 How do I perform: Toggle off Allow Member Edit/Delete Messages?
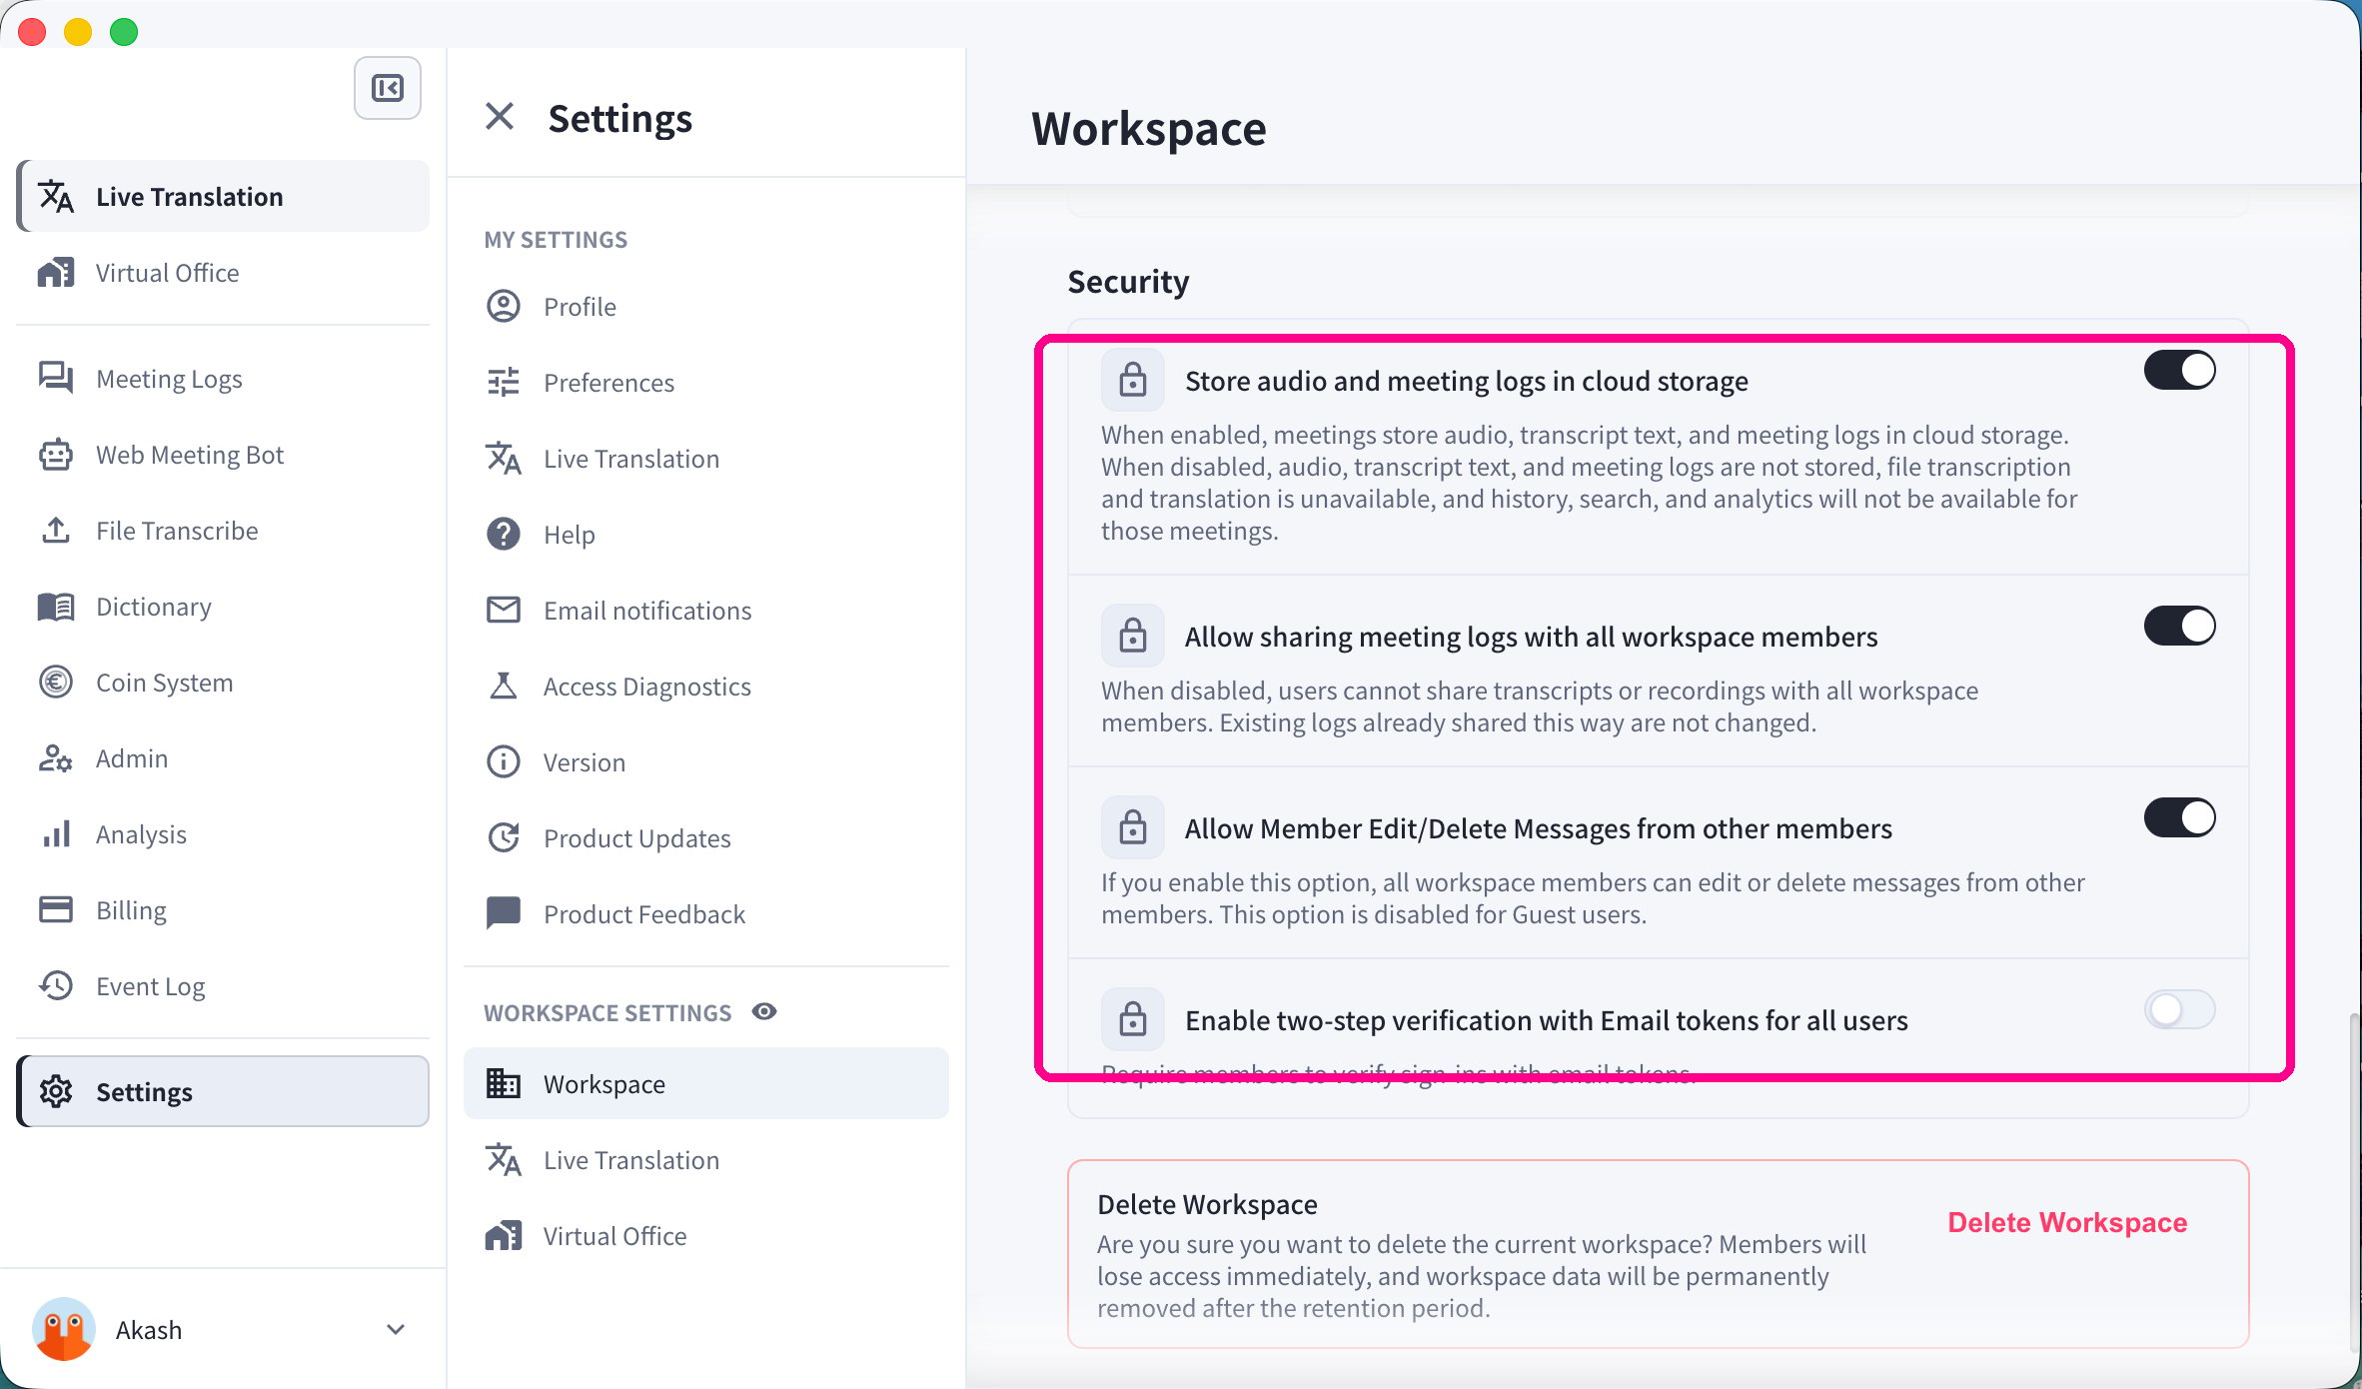(2180, 818)
